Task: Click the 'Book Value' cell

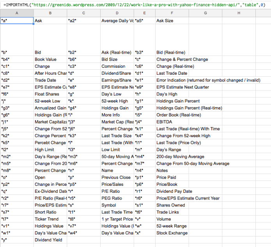Action: click(x=50, y=59)
